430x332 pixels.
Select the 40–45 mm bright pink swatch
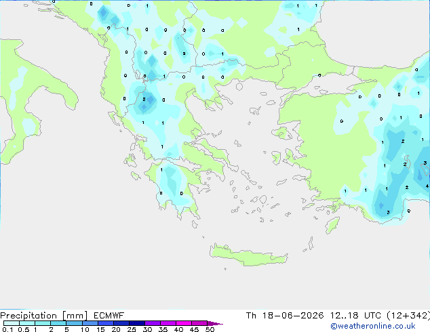184,323
